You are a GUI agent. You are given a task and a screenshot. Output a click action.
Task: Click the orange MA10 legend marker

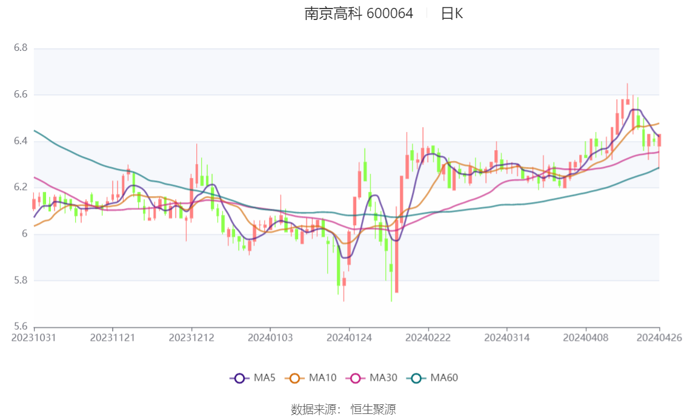pyautogui.click(x=294, y=378)
